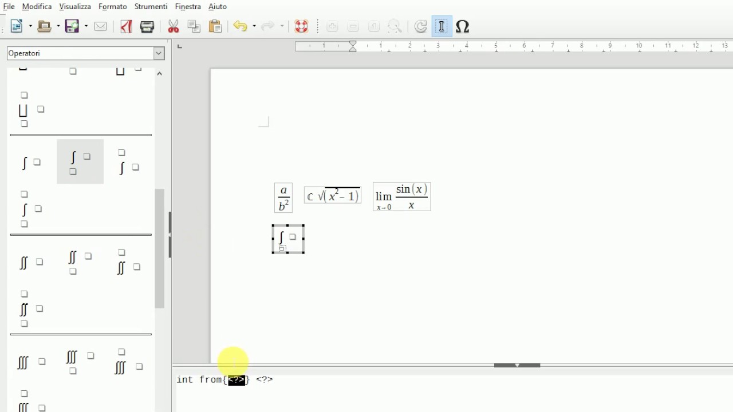This screenshot has width=733, height=412.
Task: Insert double integral with both limits
Action: 31,309
